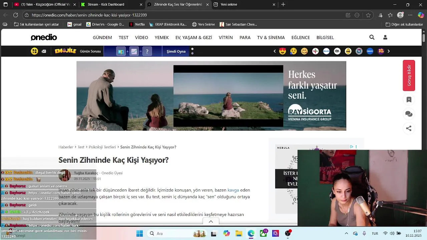This screenshot has height=240, width=427.
Task: Open the EKAP bookmark
Action: (168, 24)
